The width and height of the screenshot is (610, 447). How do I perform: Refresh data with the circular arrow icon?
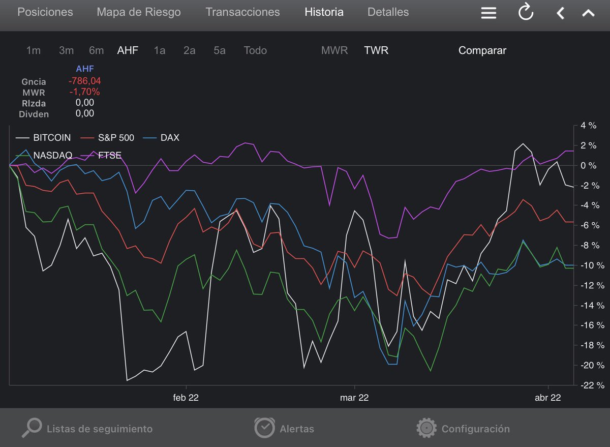[526, 12]
